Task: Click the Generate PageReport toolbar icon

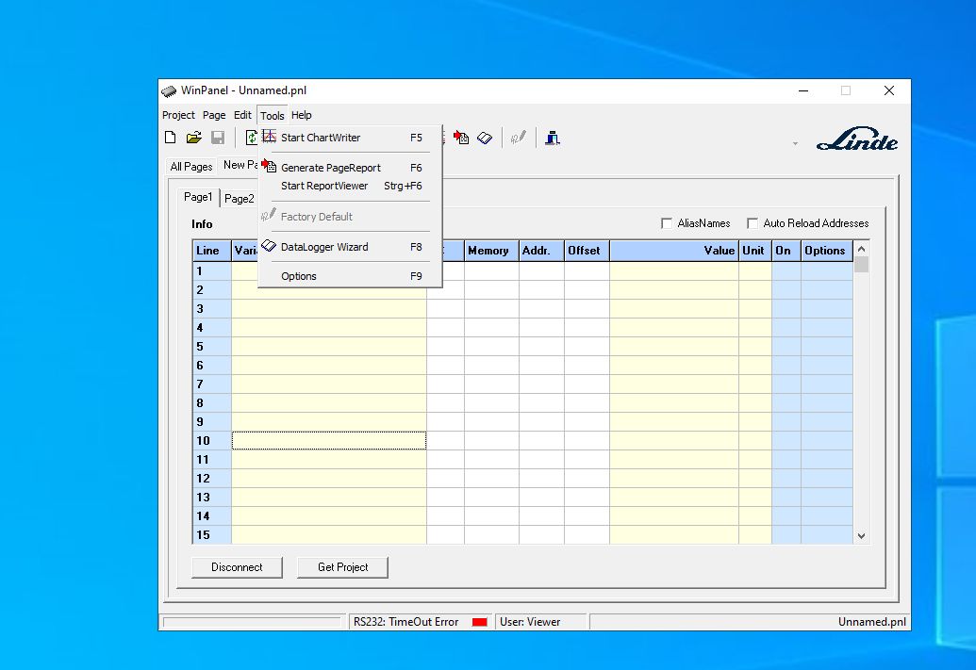Action: coord(461,138)
